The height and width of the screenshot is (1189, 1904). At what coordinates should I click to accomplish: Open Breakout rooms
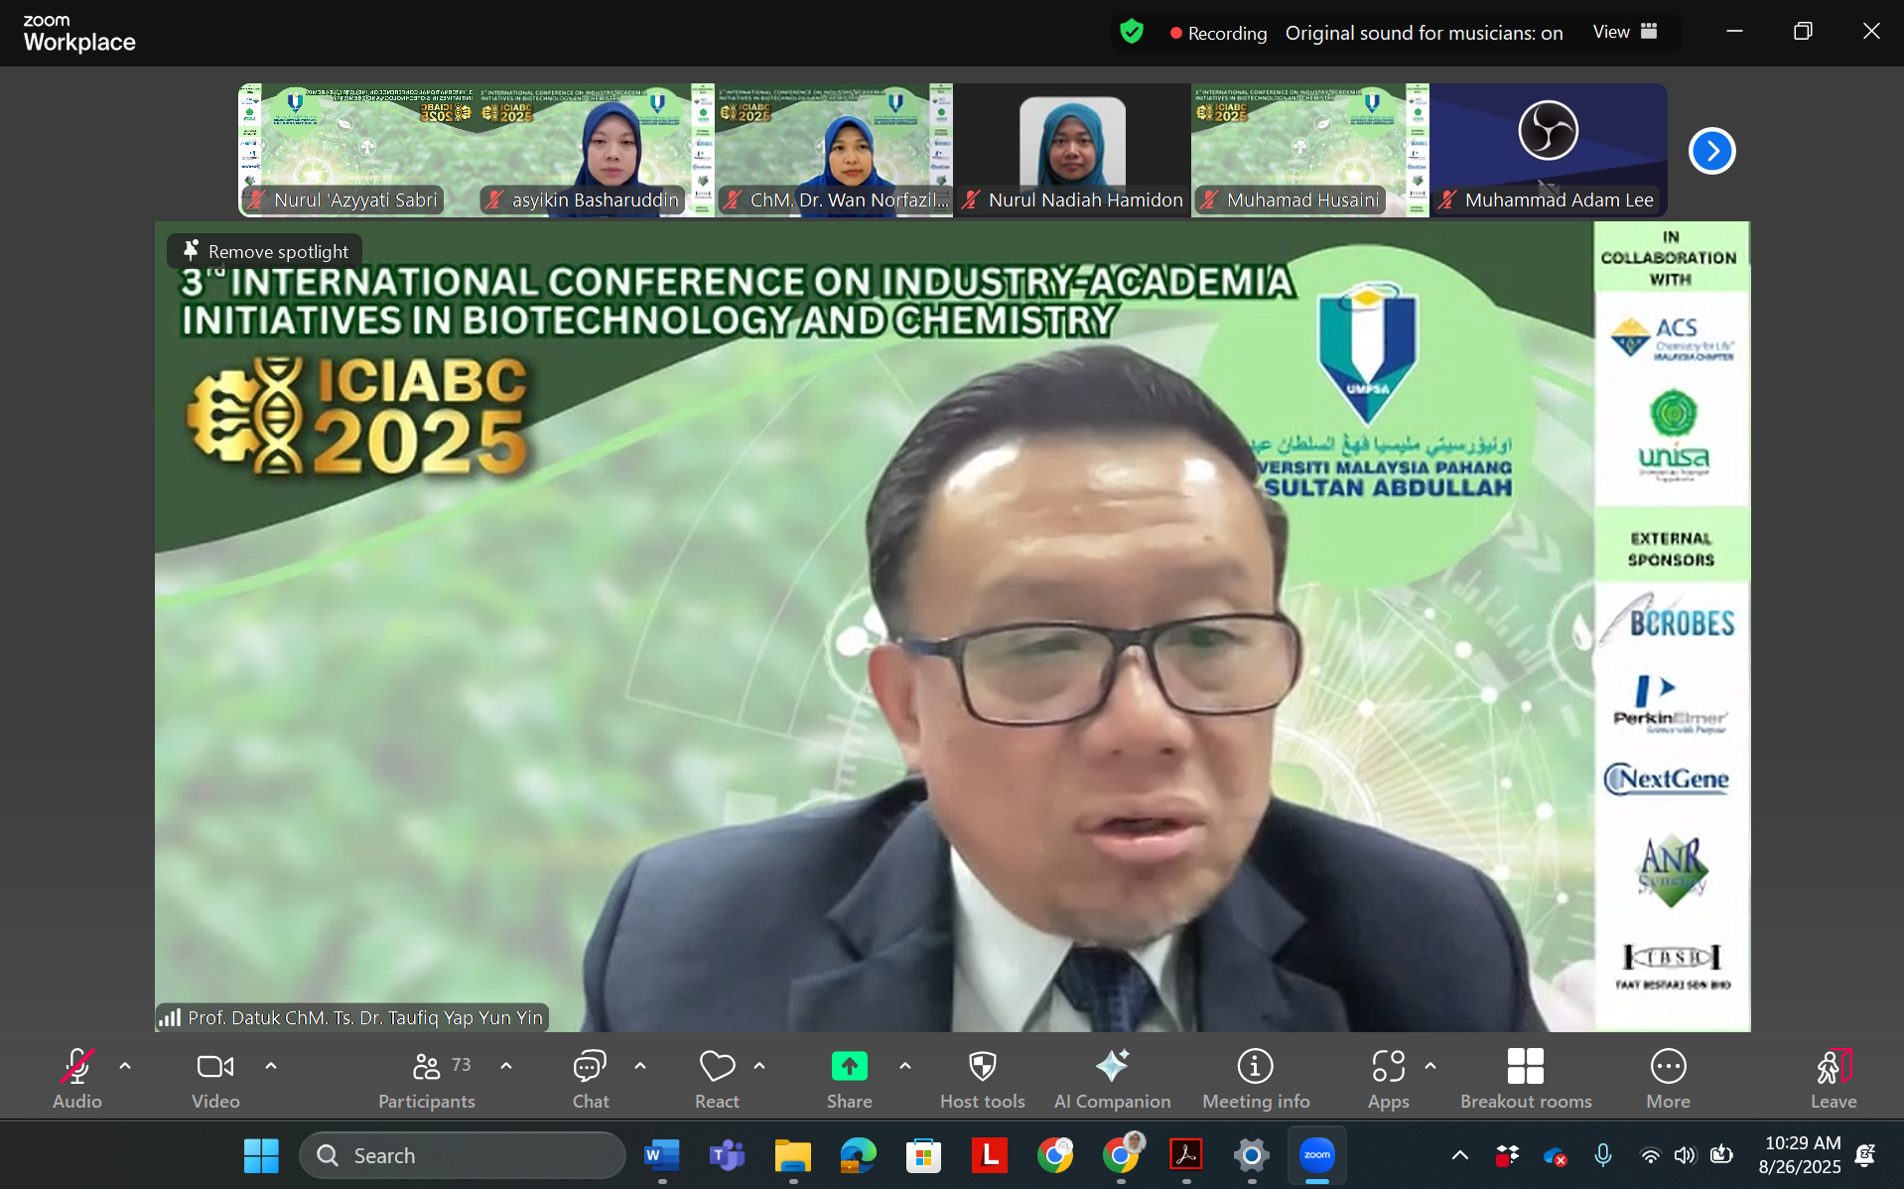(x=1525, y=1078)
